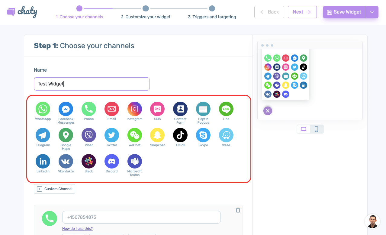Open the How do I use this link

point(77,229)
